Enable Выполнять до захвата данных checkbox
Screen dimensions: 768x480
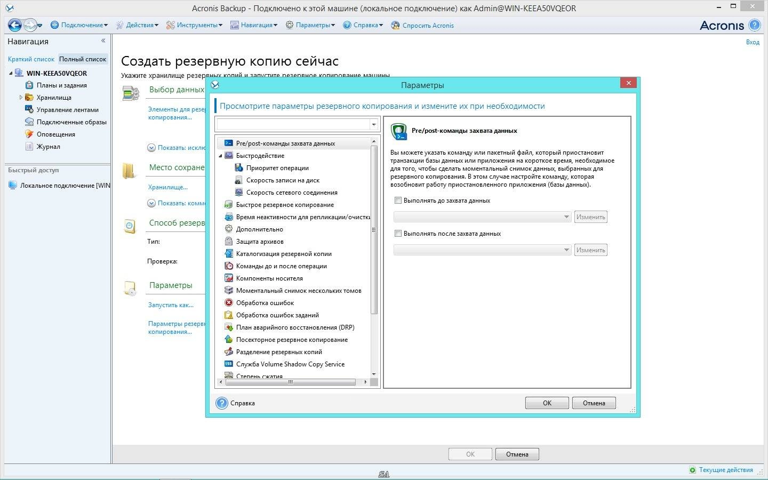pos(398,201)
